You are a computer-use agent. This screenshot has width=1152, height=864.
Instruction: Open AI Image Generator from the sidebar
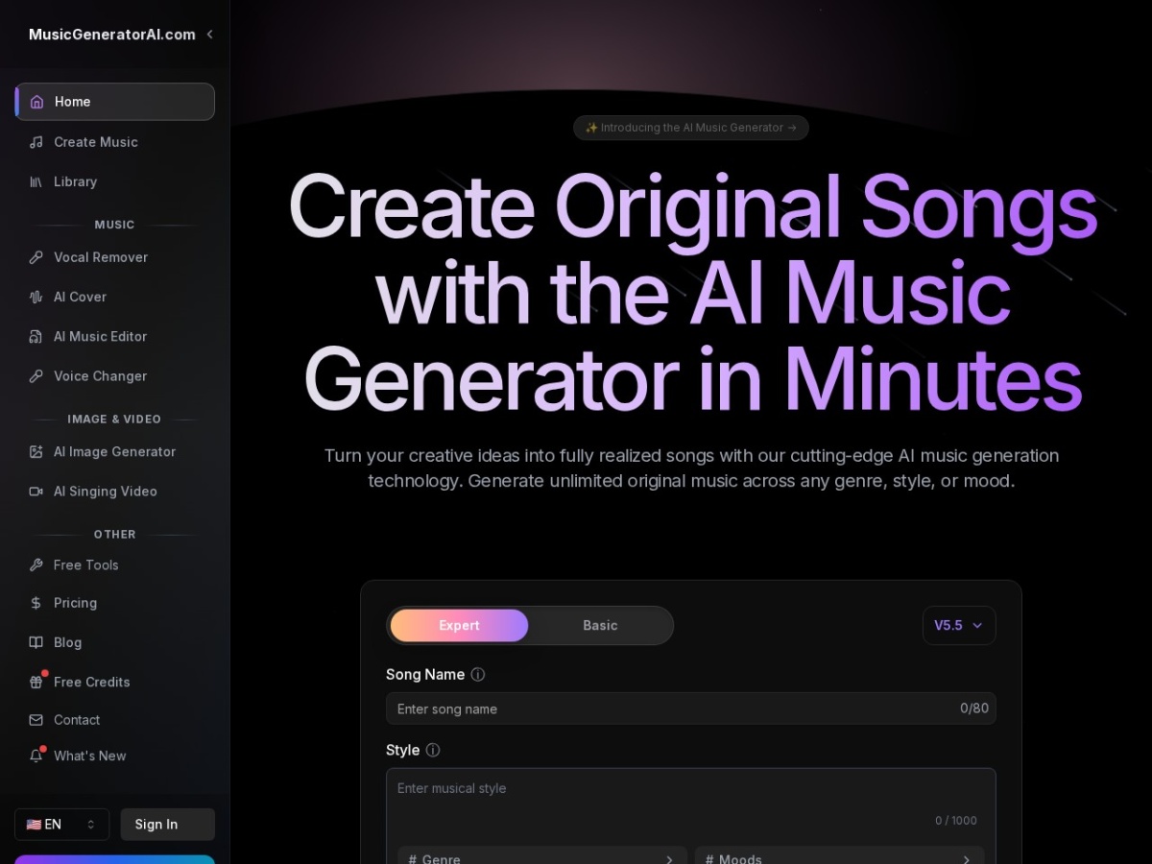point(115,451)
